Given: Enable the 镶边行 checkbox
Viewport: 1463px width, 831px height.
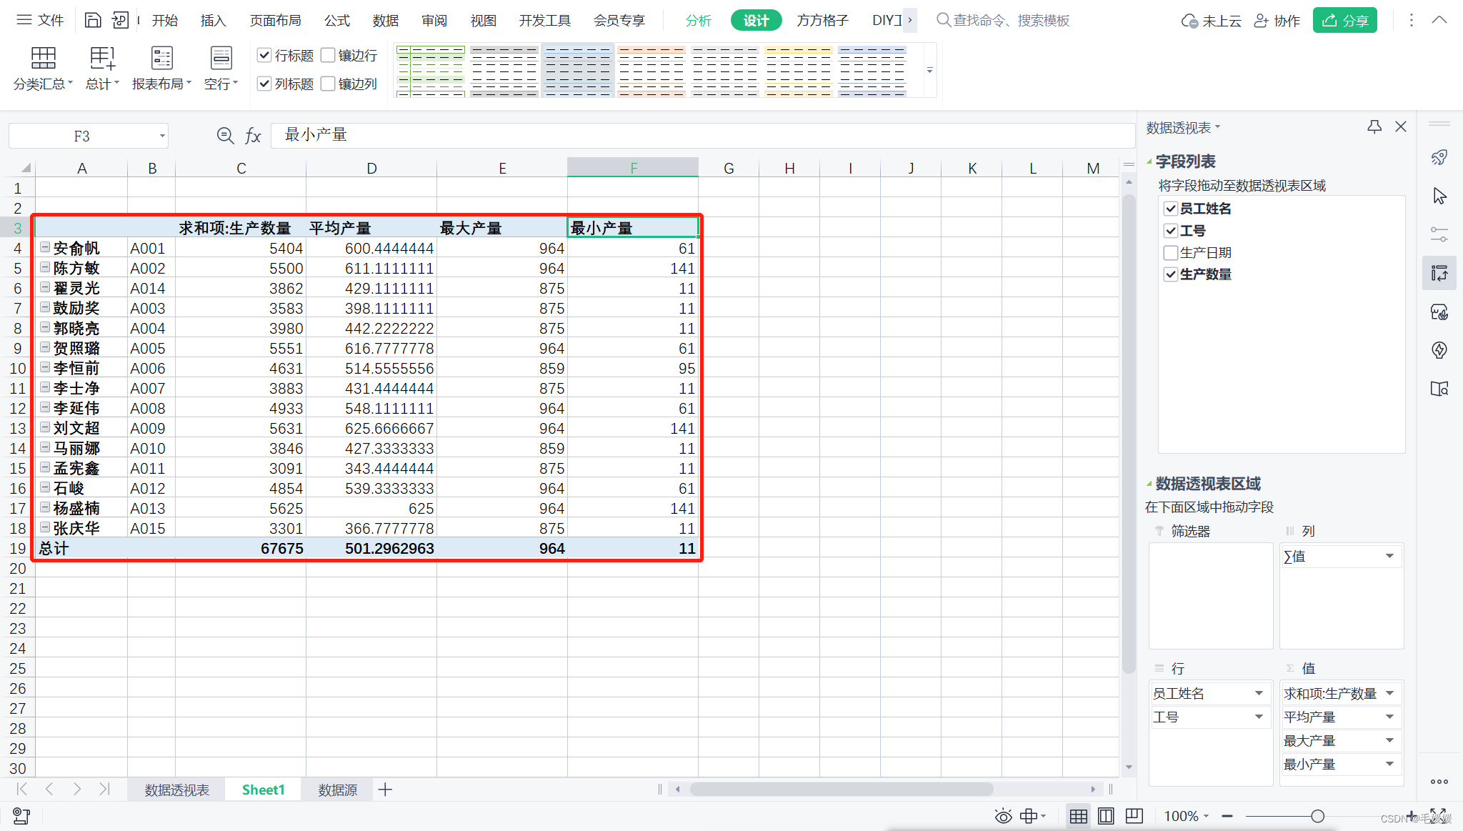Looking at the screenshot, I should (328, 55).
